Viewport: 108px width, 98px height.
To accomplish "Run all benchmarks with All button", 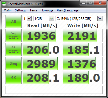I will coord(14,22).
